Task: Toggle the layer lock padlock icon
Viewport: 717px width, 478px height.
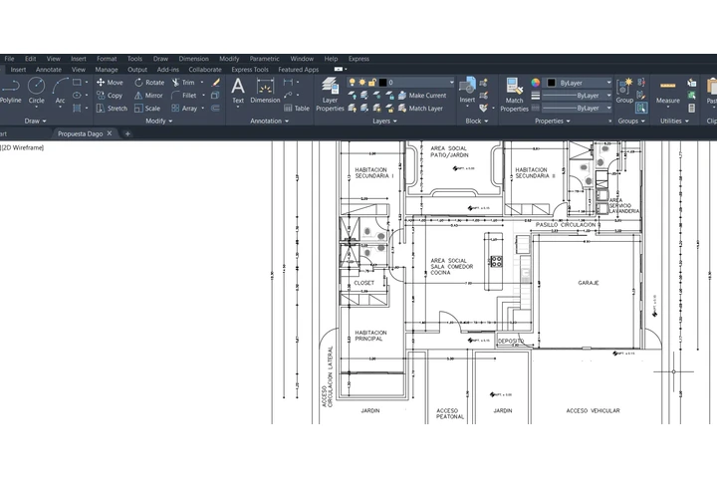Action: (x=371, y=83)
